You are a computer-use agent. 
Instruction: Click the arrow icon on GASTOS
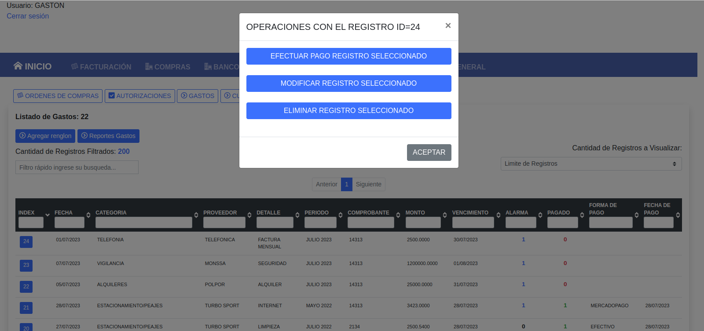(184, 95)
